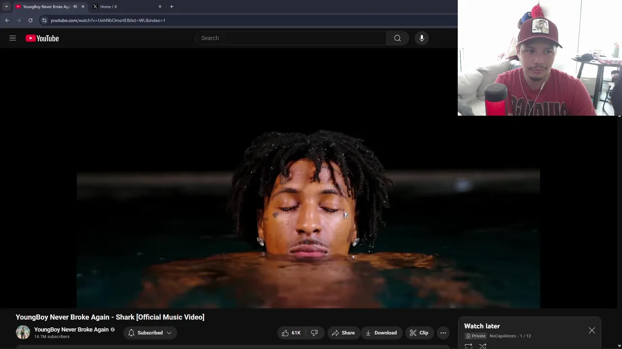The width and height of the screenshot is (622, 349).
Task: Click the video player to pause
Action: pos(308,178)
